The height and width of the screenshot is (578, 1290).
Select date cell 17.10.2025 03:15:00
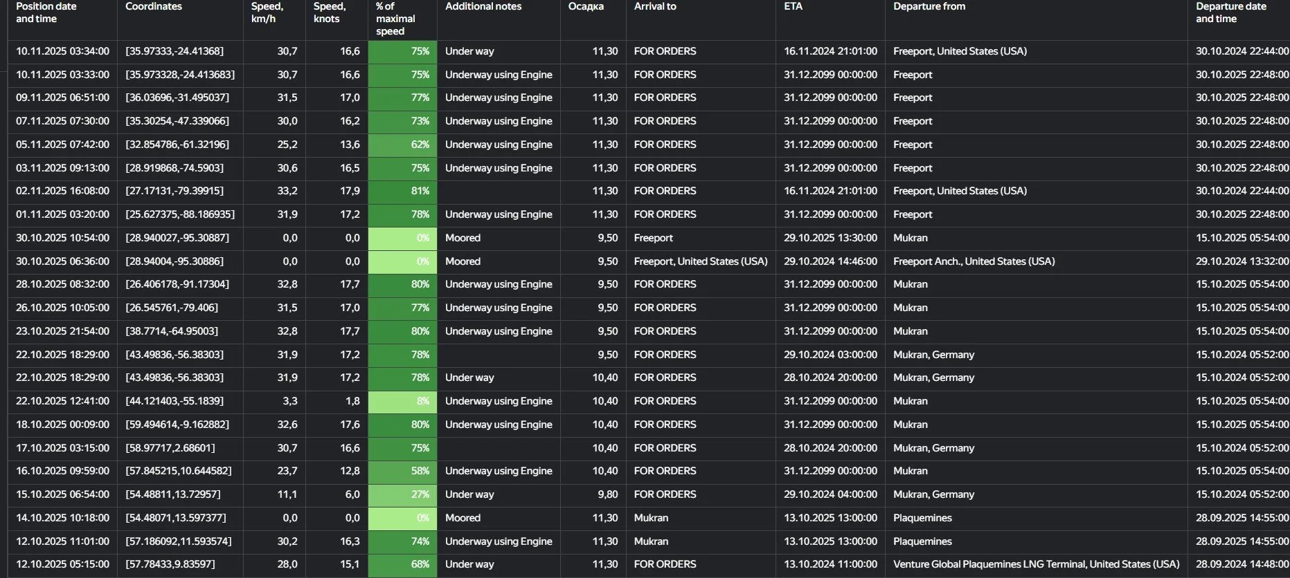pos(62,448)
